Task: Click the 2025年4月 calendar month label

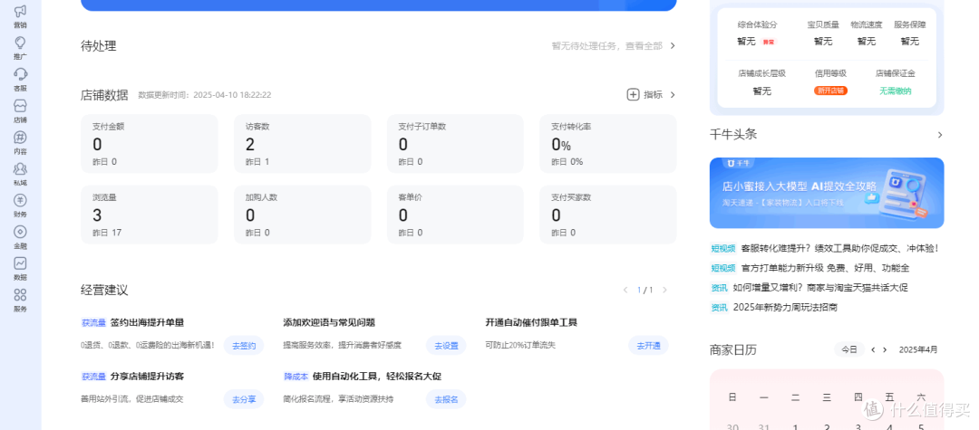Action: (x=917, y=349)
